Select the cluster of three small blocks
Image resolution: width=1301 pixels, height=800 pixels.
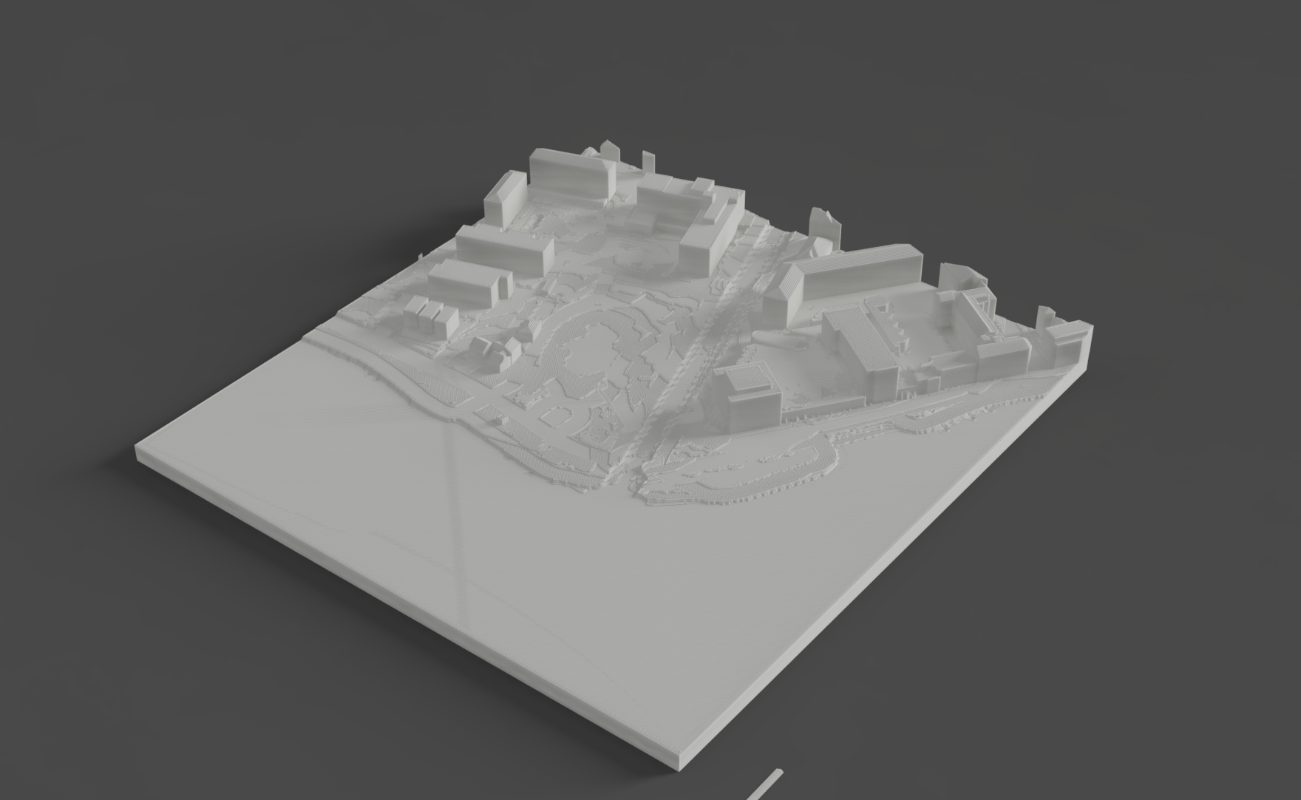pos(430,316)
